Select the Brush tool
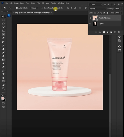Screen dimensions: 124x137 tap(3, 45)
